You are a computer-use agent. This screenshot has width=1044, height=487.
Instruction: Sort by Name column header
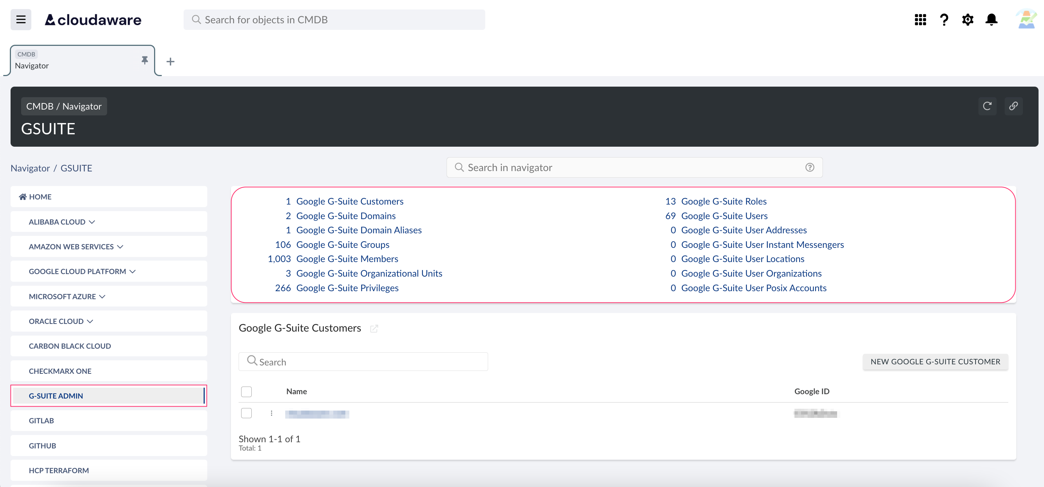pos(296,392)
